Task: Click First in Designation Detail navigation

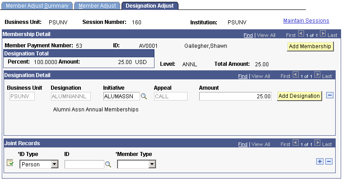Action: 285,76
